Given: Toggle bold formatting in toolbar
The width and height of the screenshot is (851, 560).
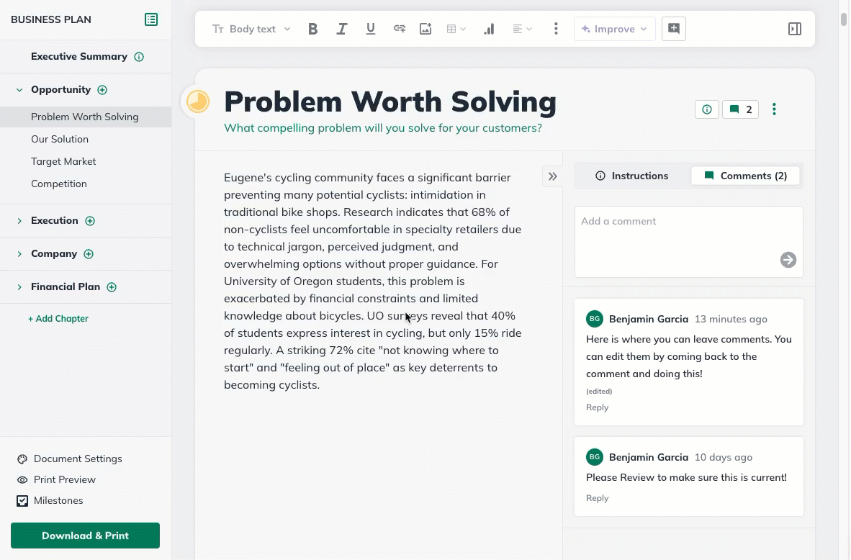Looking at the screenshot, I should 312,29.
